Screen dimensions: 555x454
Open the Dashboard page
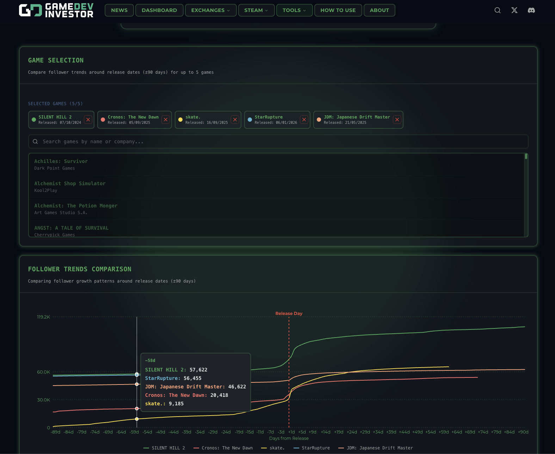click(159, 10)
